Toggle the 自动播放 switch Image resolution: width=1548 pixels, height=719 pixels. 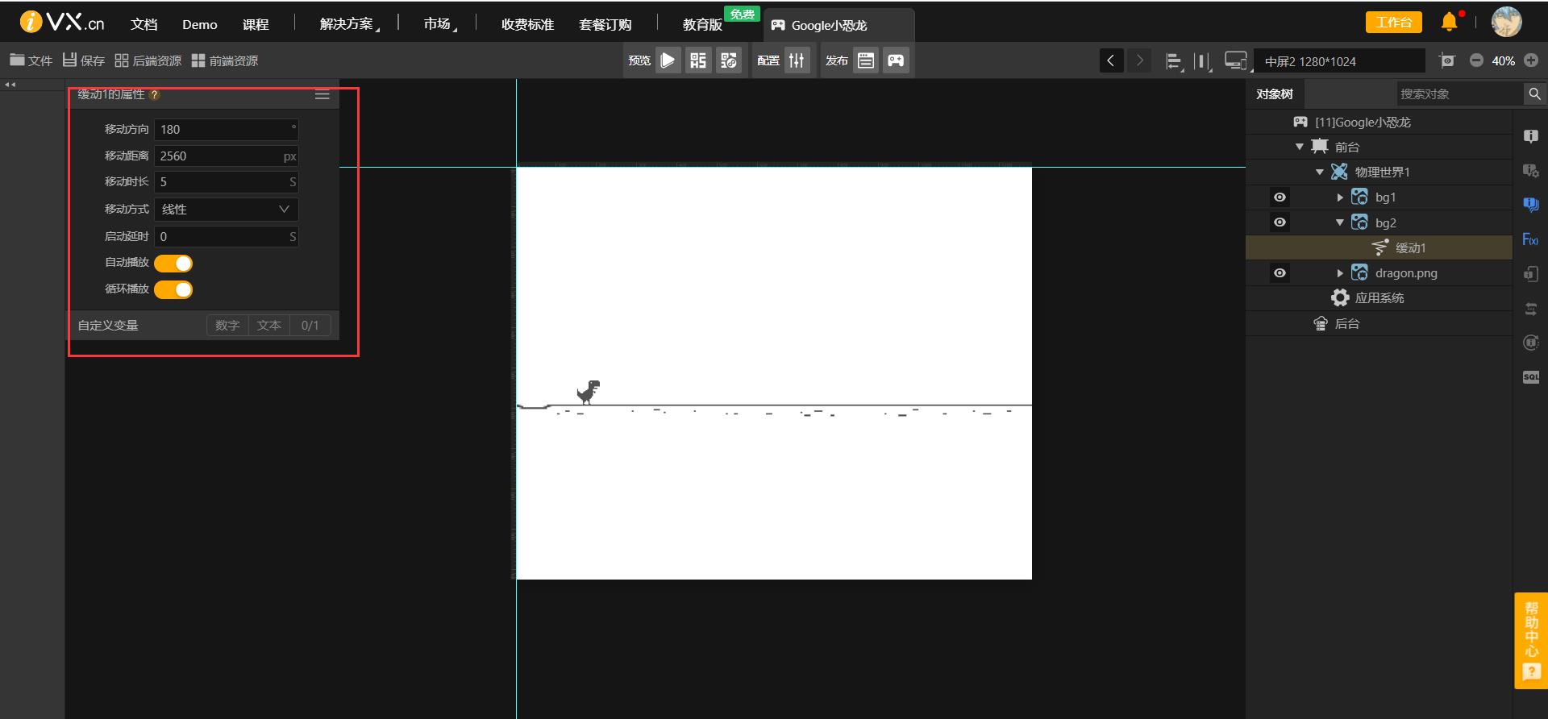point(173,263)
